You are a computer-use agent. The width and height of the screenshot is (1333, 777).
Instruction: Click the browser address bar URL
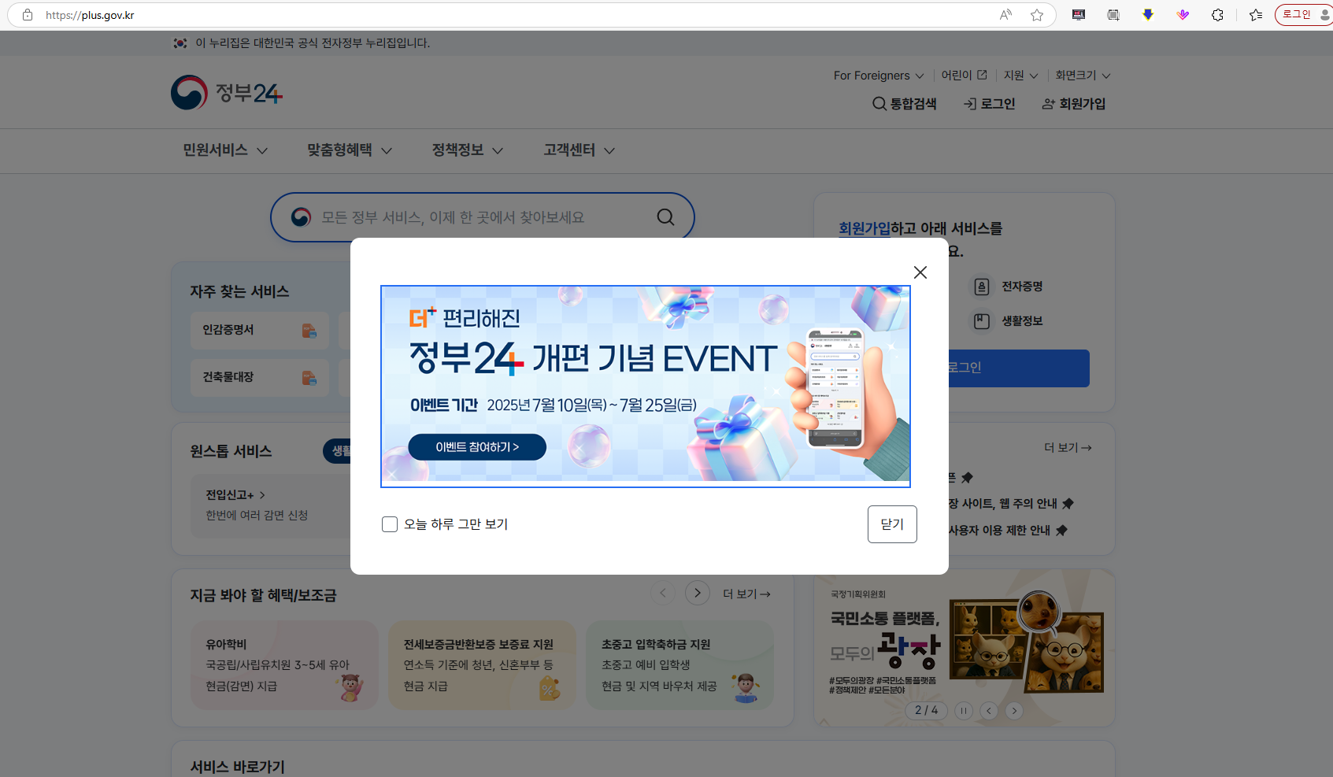pos(90,15)
